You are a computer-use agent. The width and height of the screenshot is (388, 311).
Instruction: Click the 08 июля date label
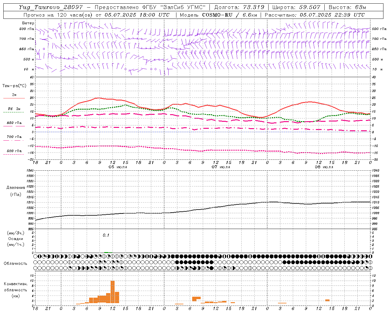[x=324, y=167]
